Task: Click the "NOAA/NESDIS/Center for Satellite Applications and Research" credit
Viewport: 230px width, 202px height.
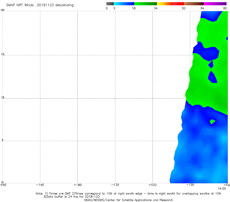Action: coord(128,200)
